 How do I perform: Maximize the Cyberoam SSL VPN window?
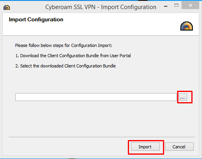tap(176, 6)
